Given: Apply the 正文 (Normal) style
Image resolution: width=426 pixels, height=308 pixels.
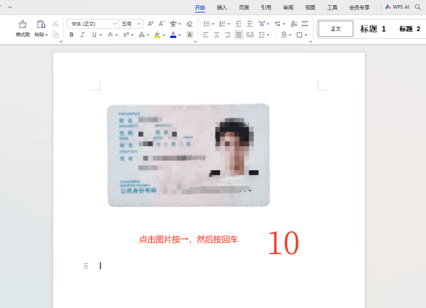Looking at the screenshot, I should [x=336, y=29].
